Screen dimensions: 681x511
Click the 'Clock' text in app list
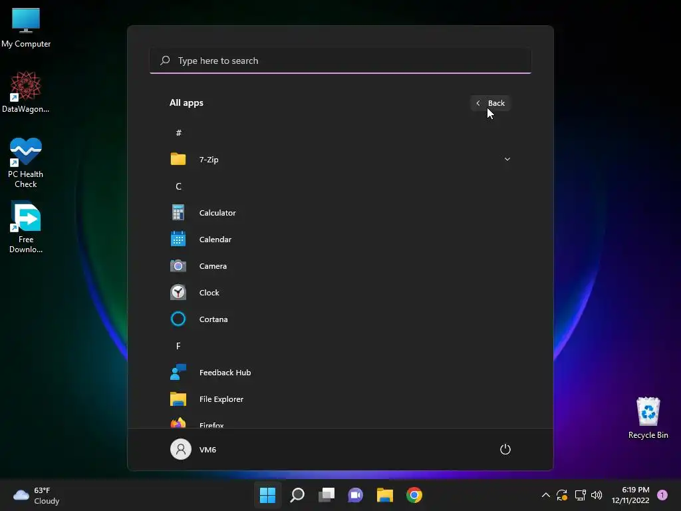coord(209,293)
